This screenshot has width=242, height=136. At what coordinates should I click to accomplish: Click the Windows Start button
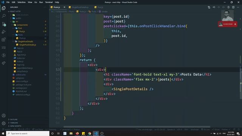coord(3,133)
